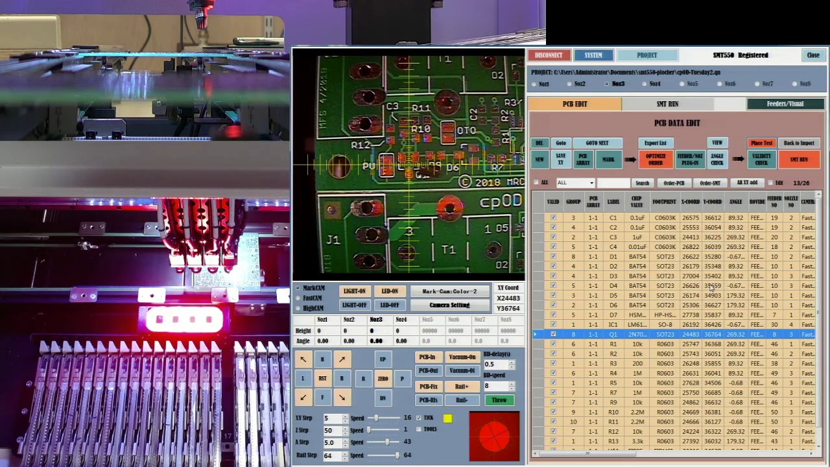Open the SYSTEM tab

click(x=593, y=55)
